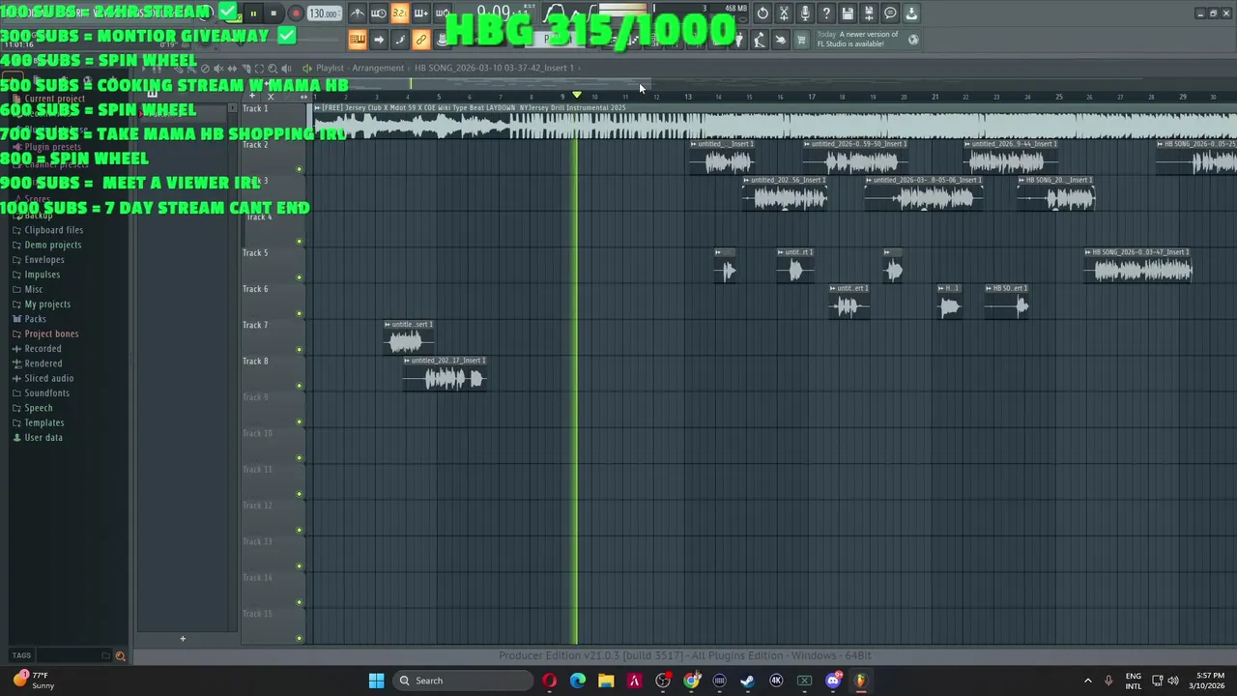1237x696 pixels.
Task: Open the Templates folder
Action: (x=43, y=422)
